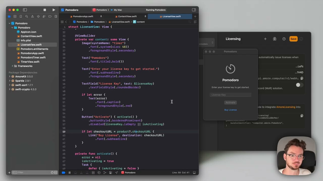Toggle the debug area button at bottom-right
The image size is (323, 181).
tap(194, 173)
